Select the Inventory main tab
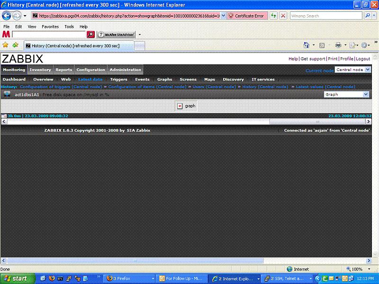This screenshot has height=284, width=379. 40,70
